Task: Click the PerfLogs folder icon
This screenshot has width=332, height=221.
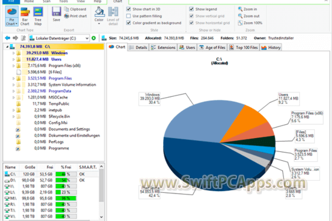Action: (x=18, y=142)
